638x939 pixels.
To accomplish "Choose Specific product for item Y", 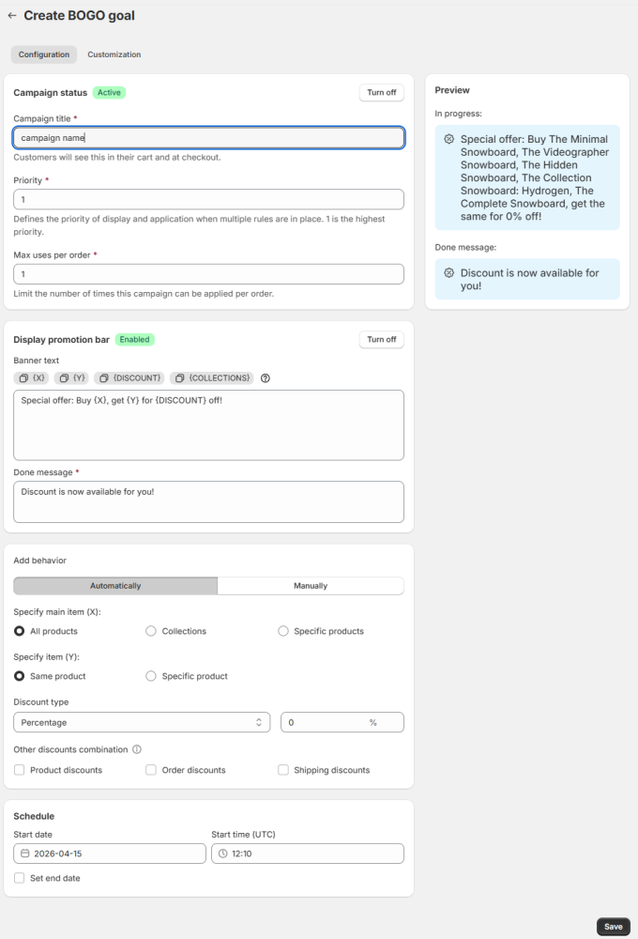I will (x=151, y=676).
